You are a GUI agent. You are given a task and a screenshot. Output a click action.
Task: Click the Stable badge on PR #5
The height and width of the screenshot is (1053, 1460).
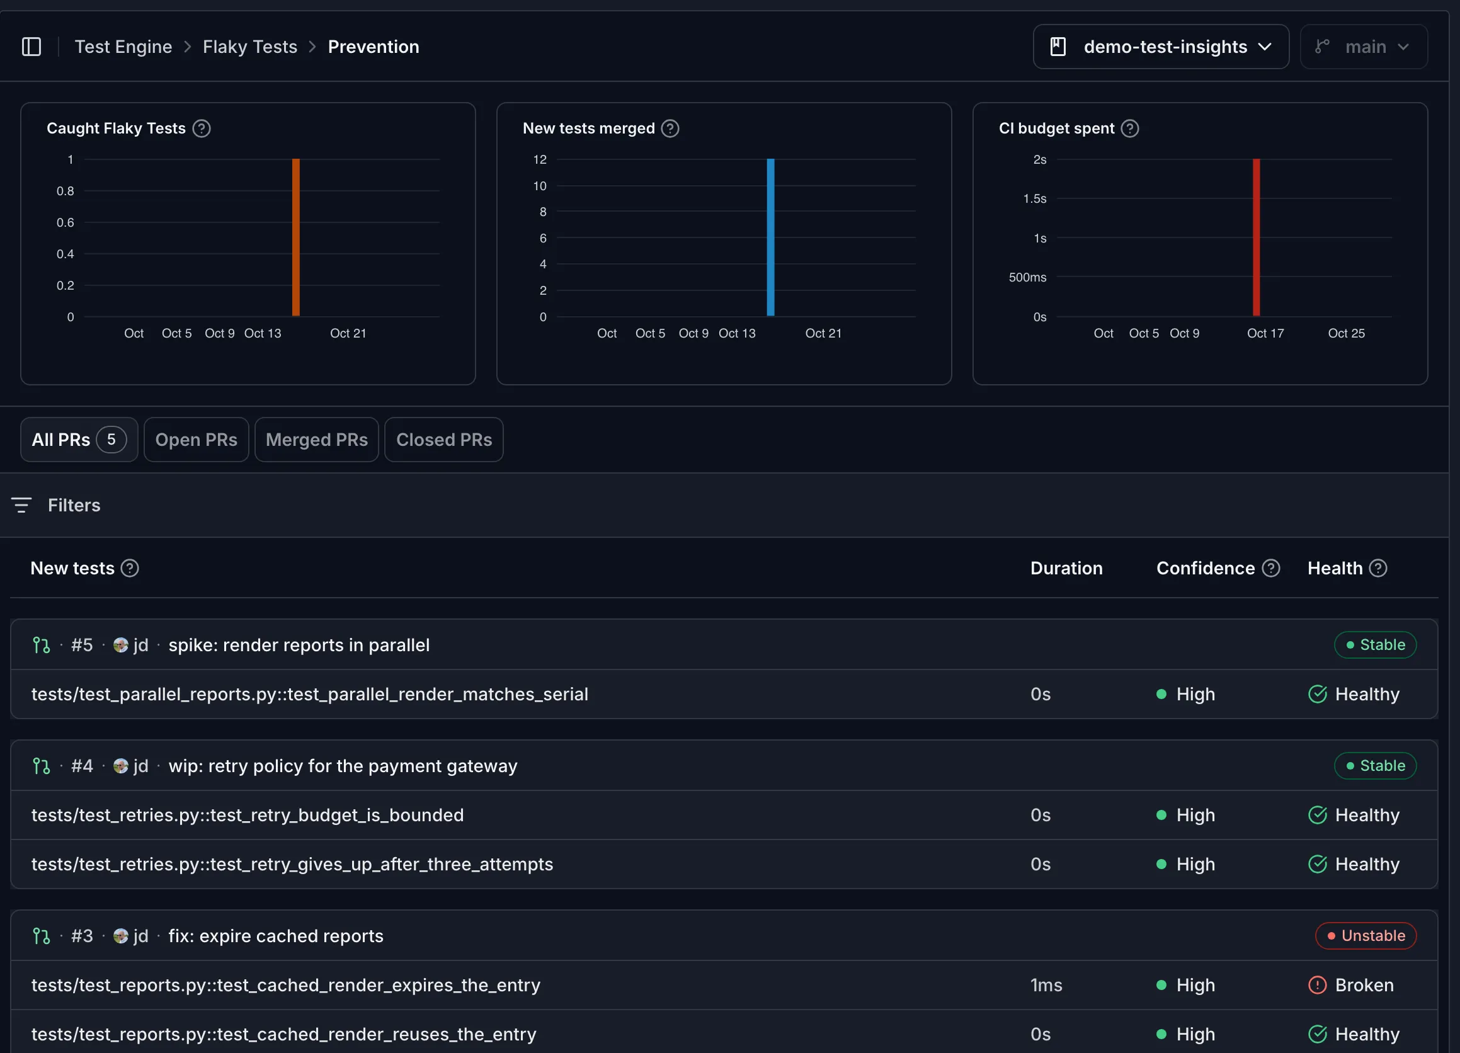pos(1375,645)
